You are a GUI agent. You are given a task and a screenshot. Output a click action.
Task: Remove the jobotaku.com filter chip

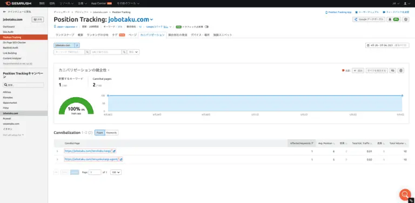[77, 45]
